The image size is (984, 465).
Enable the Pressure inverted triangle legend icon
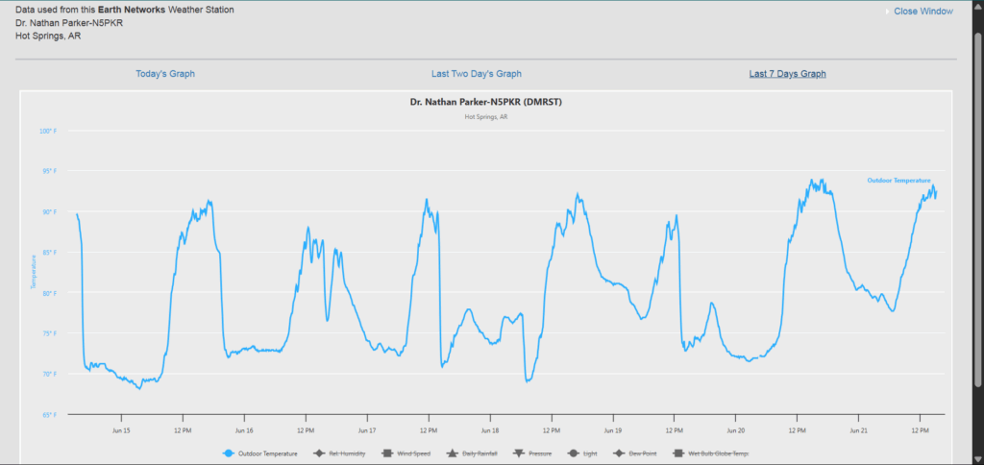518,453
